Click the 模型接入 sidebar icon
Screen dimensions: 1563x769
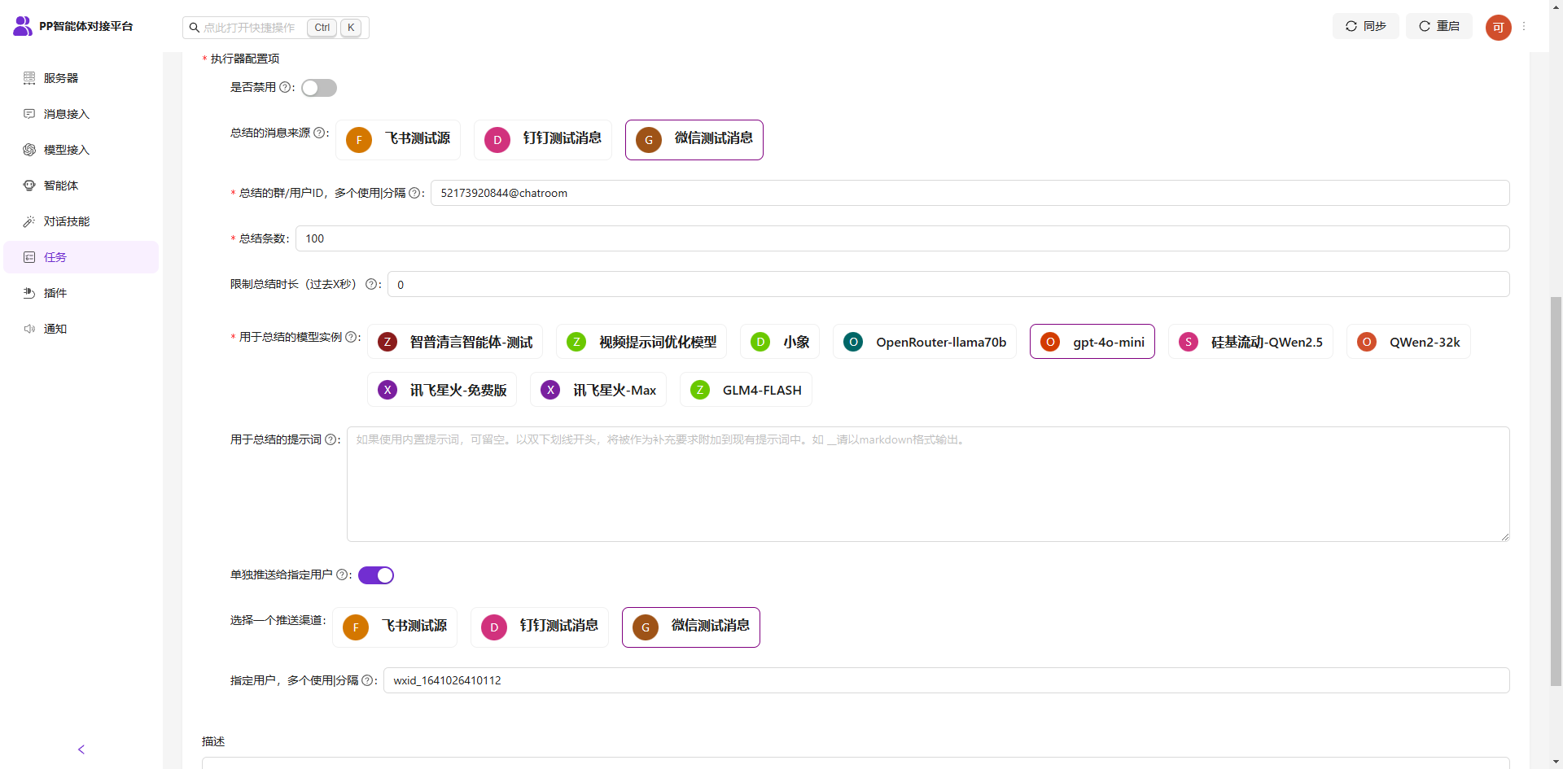29,150
